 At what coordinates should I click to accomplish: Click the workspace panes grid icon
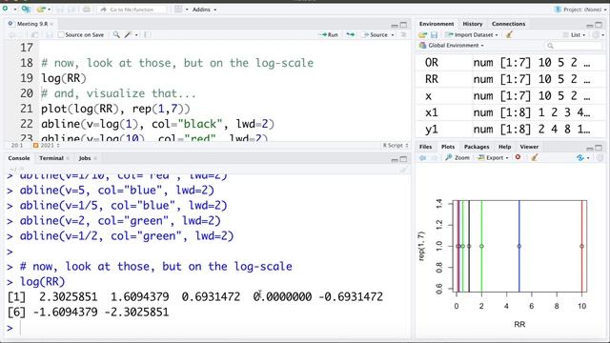[x=178, y=9]
